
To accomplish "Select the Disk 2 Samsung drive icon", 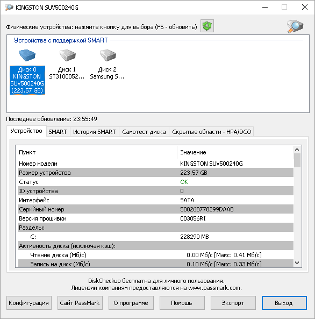I will coord(108,55).
